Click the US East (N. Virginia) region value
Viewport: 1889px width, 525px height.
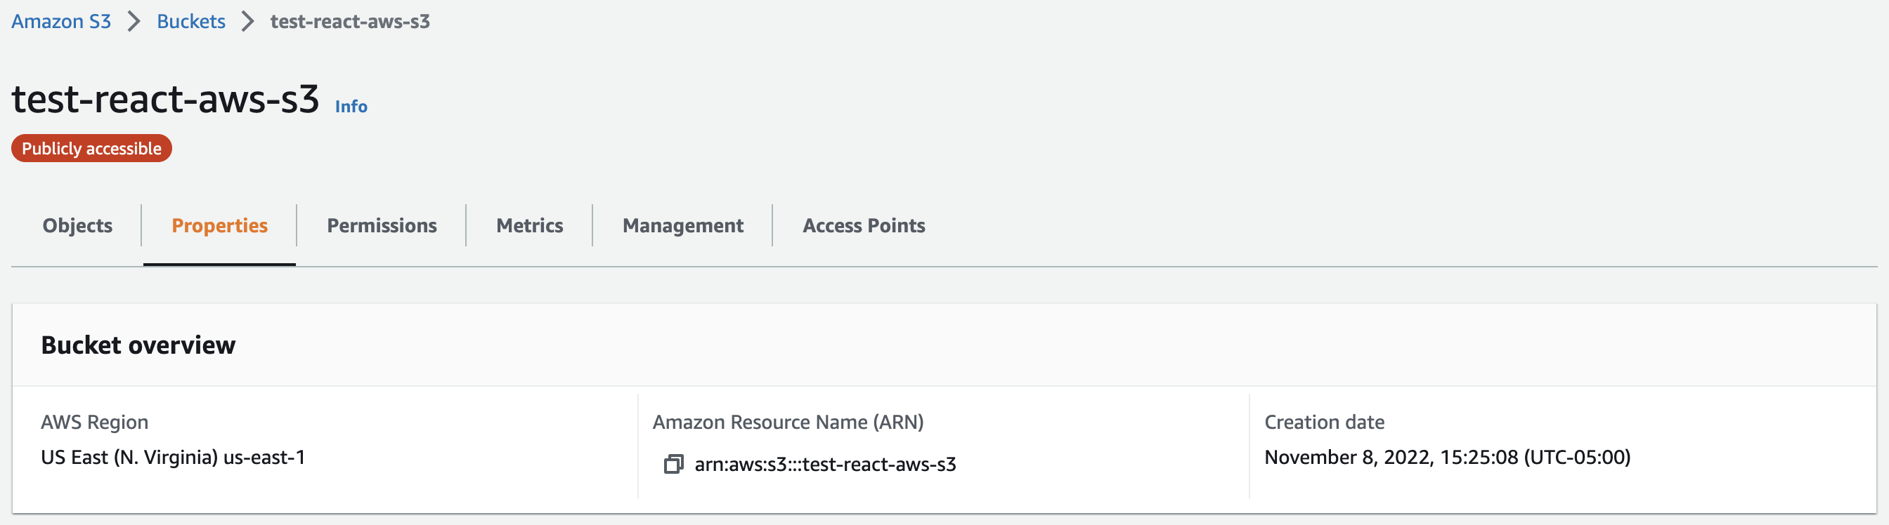[173, 458]
